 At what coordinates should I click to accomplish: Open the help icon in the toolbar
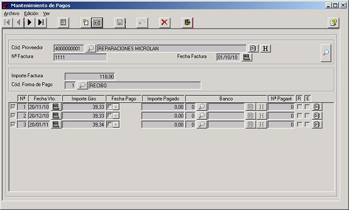click(333, 22)
